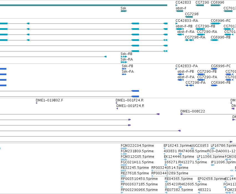Open EST EP02658.3prime
This screenshot has height=194, width=236.
(211, 179)
